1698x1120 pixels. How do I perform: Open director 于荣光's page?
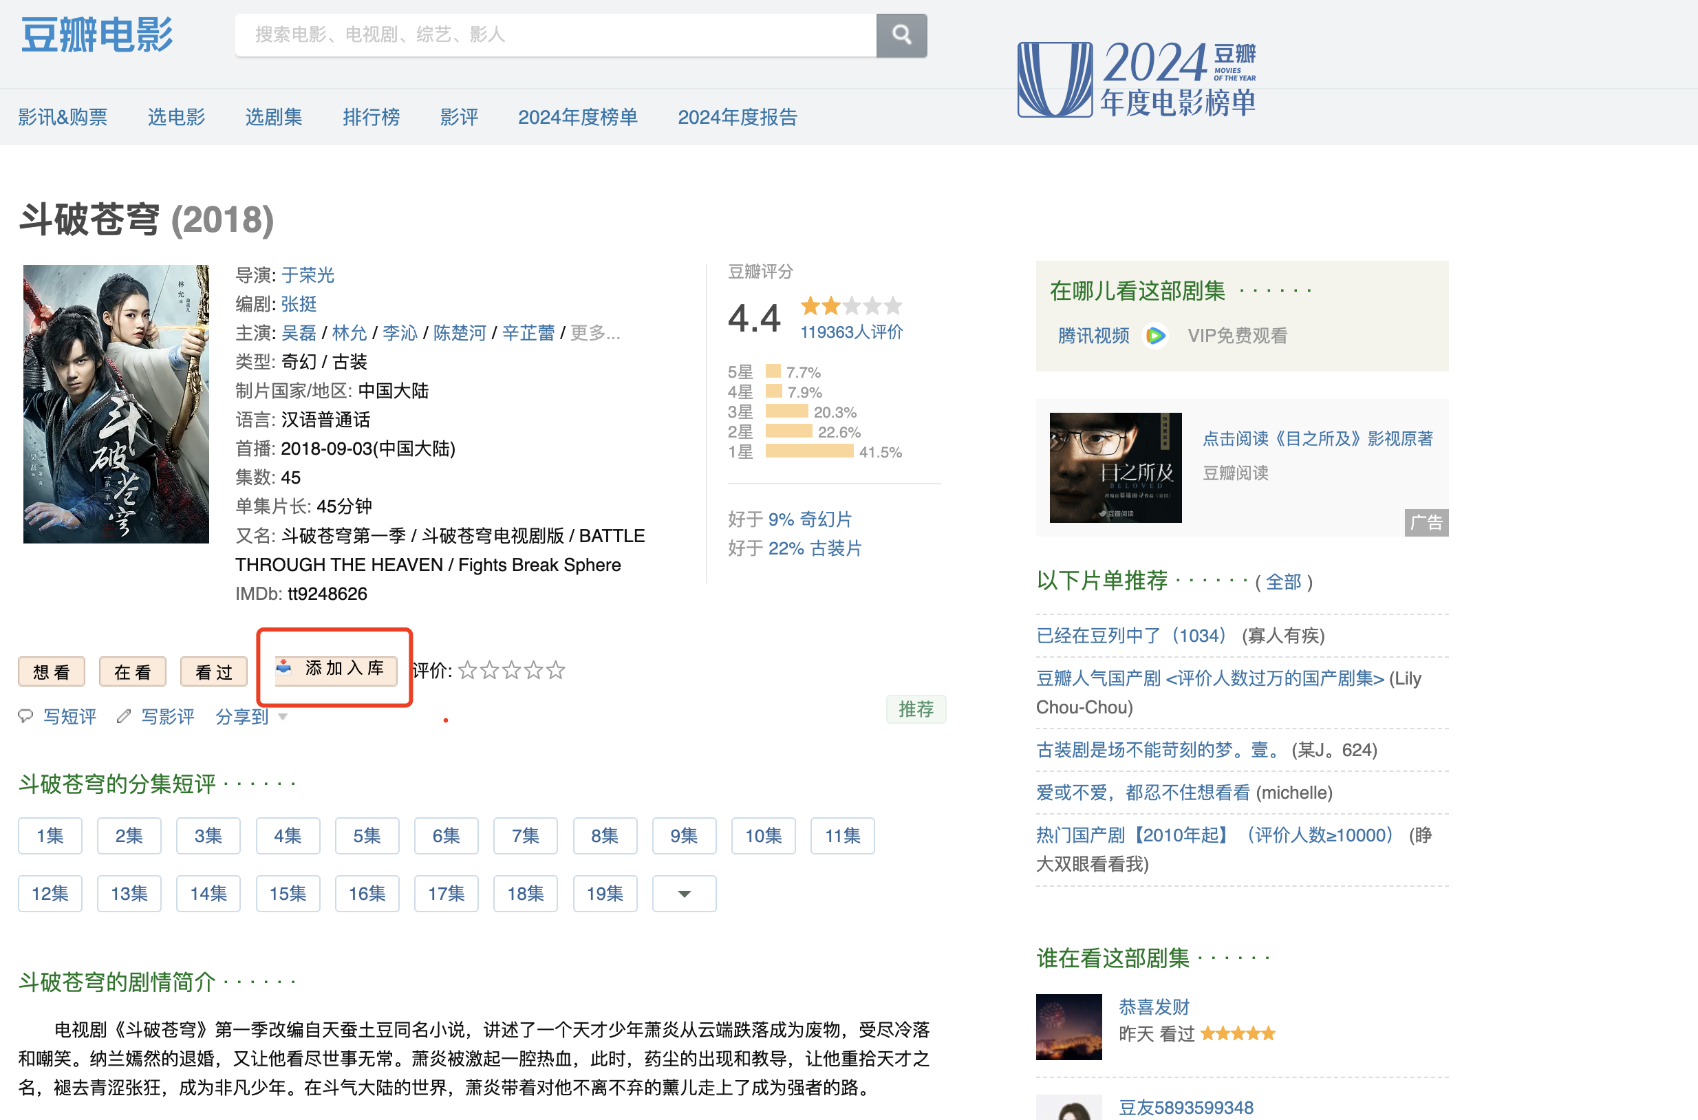point(308,275)
